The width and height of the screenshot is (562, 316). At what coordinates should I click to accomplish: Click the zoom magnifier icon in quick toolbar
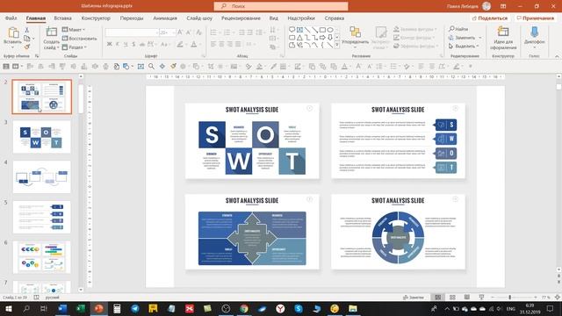152,67
